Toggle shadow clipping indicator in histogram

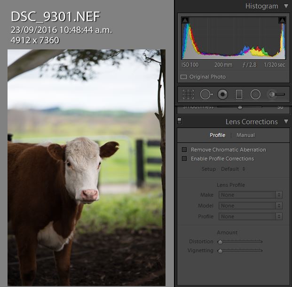[x=185, y=20]
